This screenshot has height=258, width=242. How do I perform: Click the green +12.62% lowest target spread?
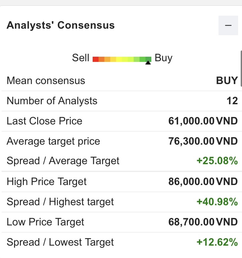click(217, 242)
